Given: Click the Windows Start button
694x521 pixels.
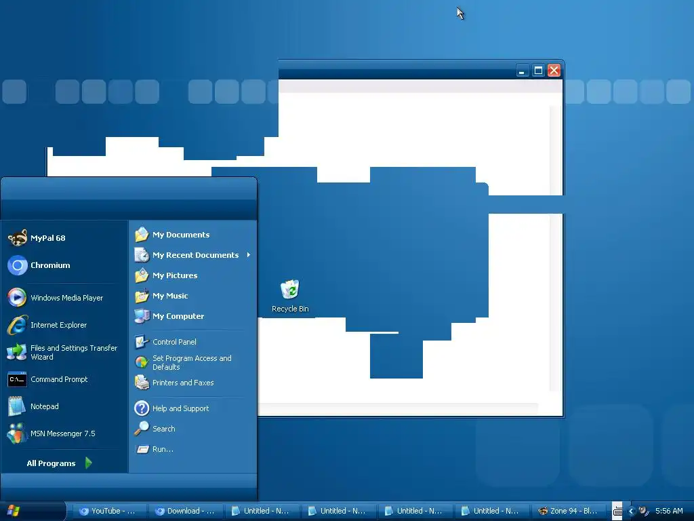Looking at the screenshot, I should pyautogui.click(x=31, y=511).
